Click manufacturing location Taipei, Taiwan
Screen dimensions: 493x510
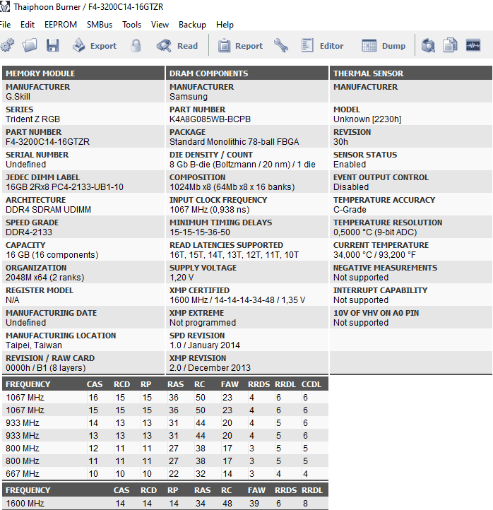tap(34, 345)
